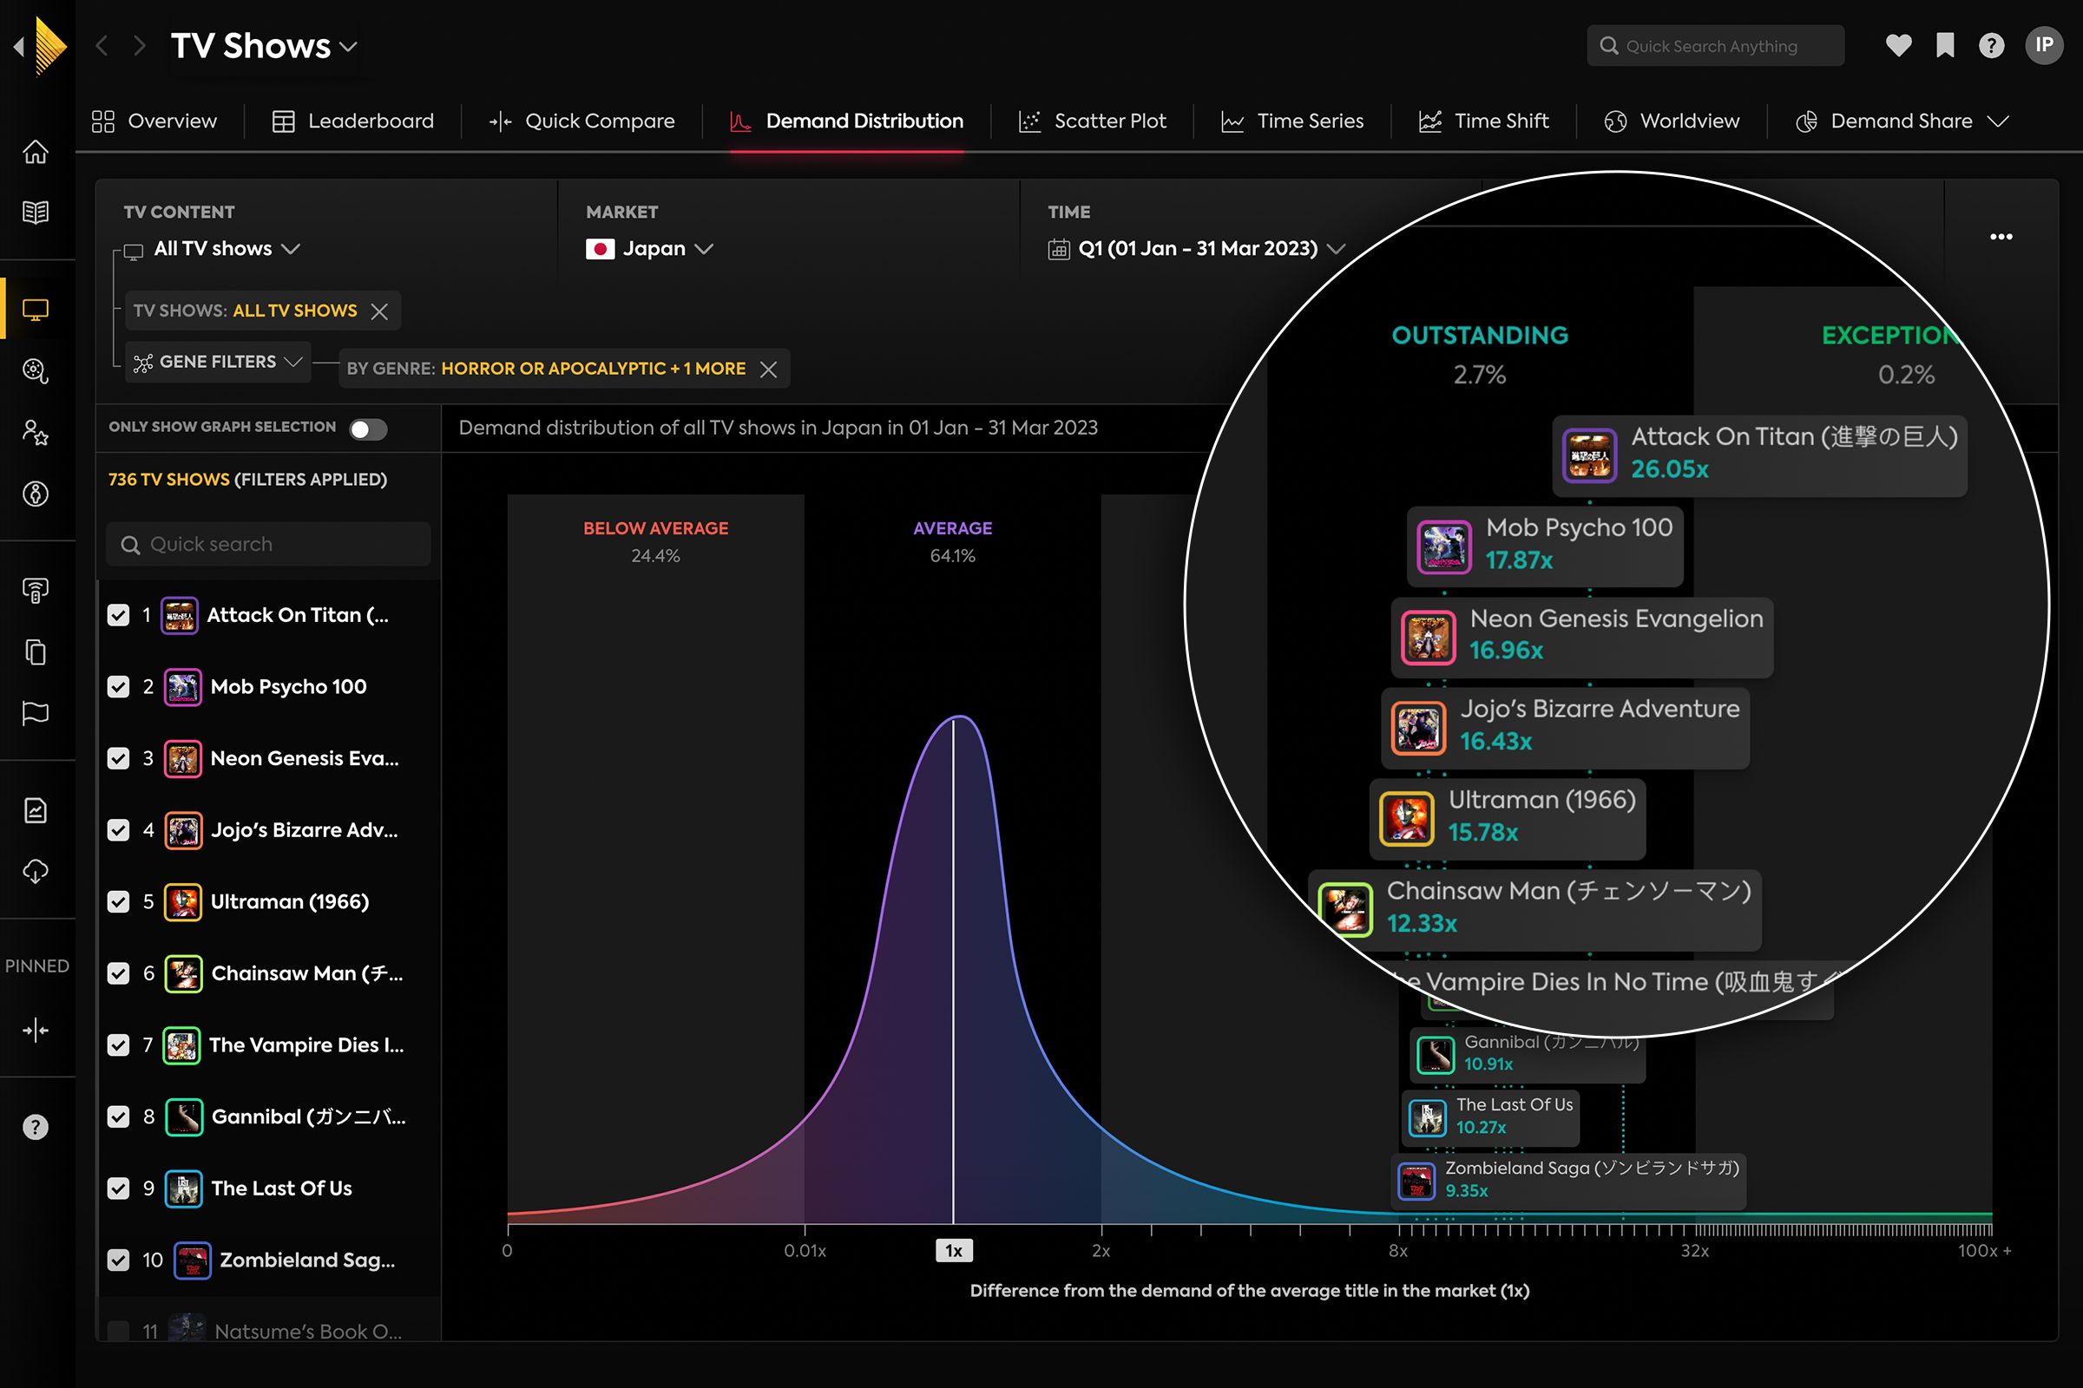2083x1388 pixels.
Task: Uncheck Jojo's Bizarre Adventure checkbox
Action: click(x=119, y=830)
